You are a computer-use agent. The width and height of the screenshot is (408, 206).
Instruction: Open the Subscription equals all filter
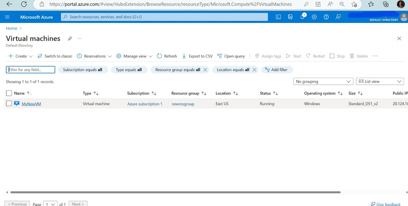[x=83, y=70]
